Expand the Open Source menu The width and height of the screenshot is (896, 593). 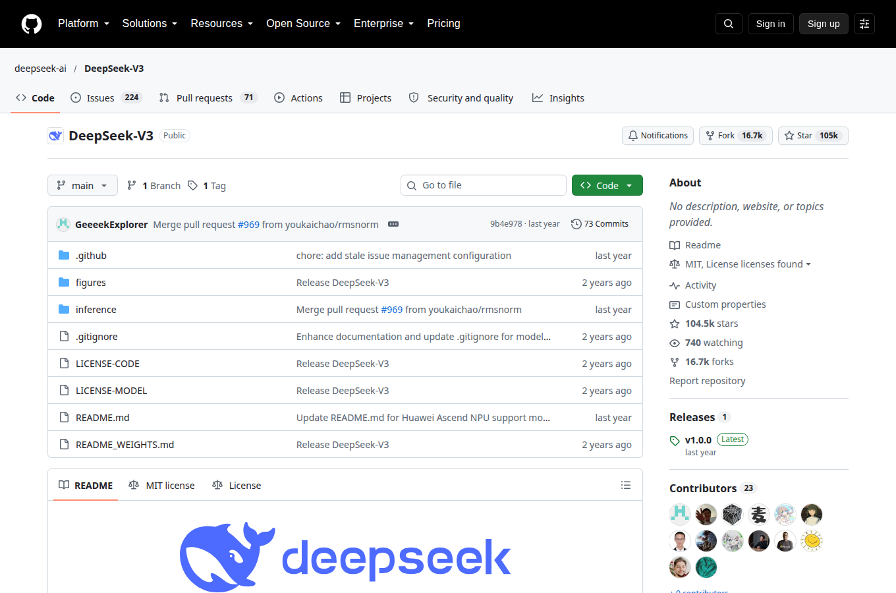304,24
